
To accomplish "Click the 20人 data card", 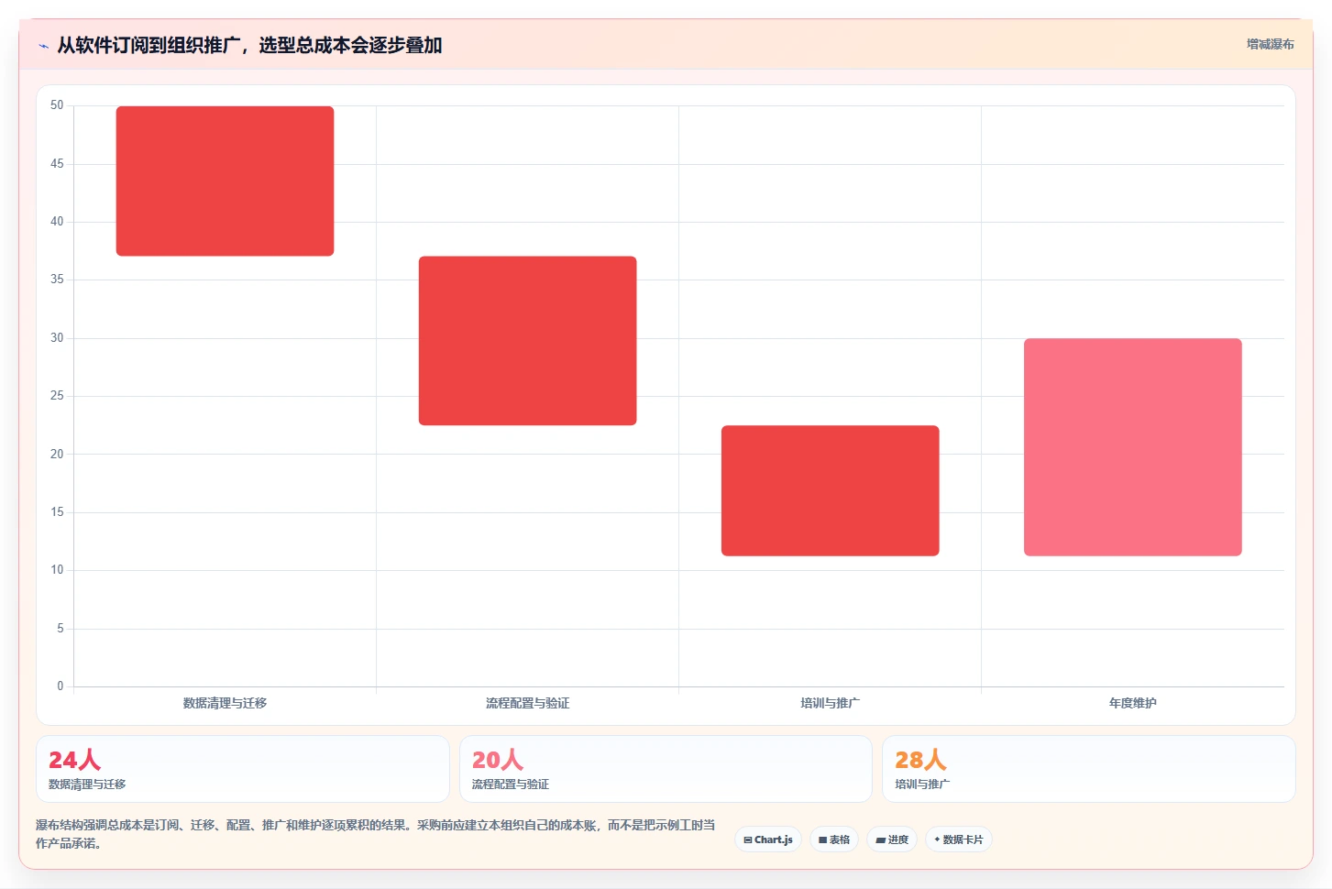I will (666, 769).
